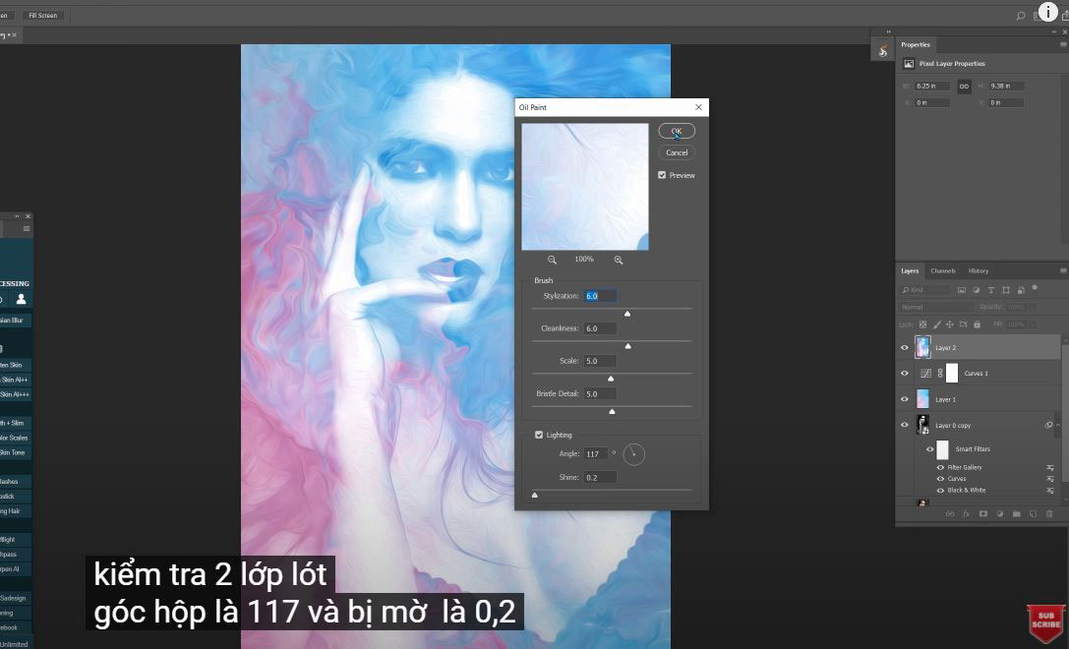The image size is (1069, 649).
Task: Click the Angle value field
Action: click(596, 454)
